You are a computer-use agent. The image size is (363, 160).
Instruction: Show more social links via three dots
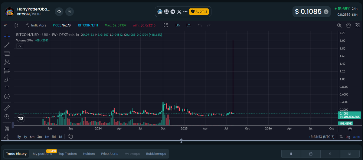185,12
